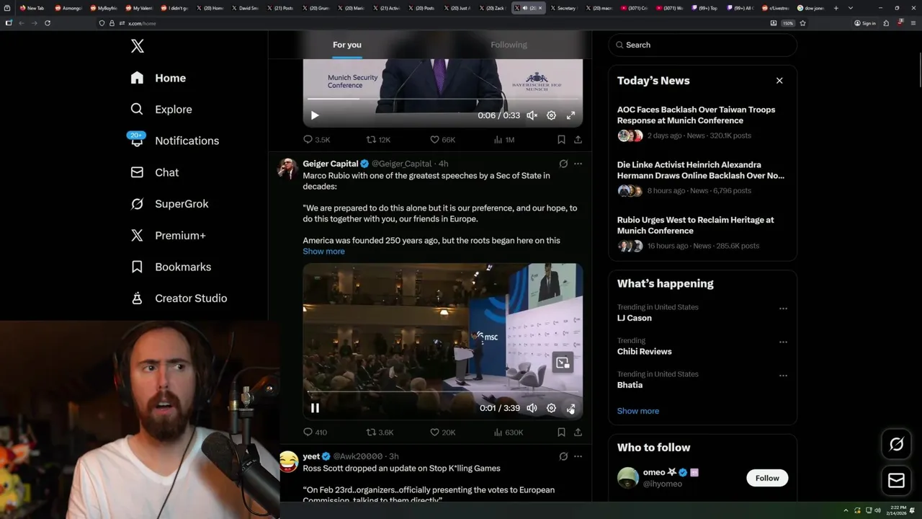Open Geiger Capital account name link
Viewport: 922px width, 519px height.
pos(331,164)
